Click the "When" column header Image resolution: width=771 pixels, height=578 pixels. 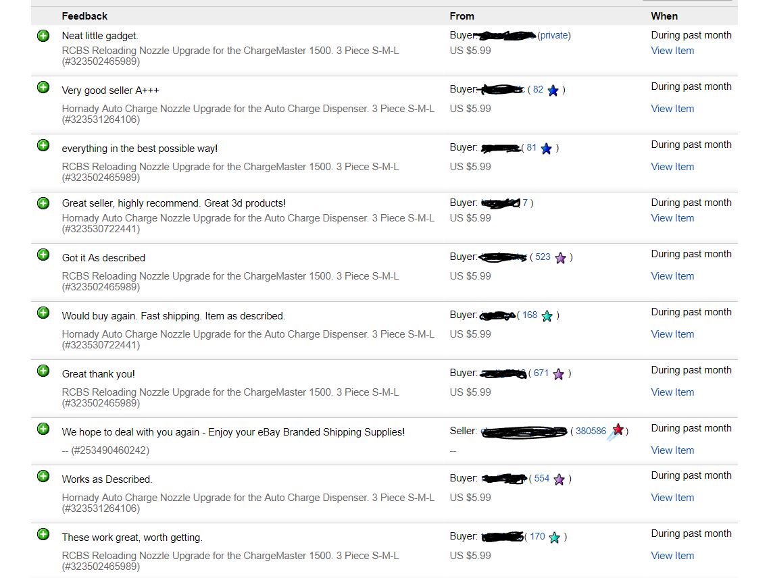(664, 16)
